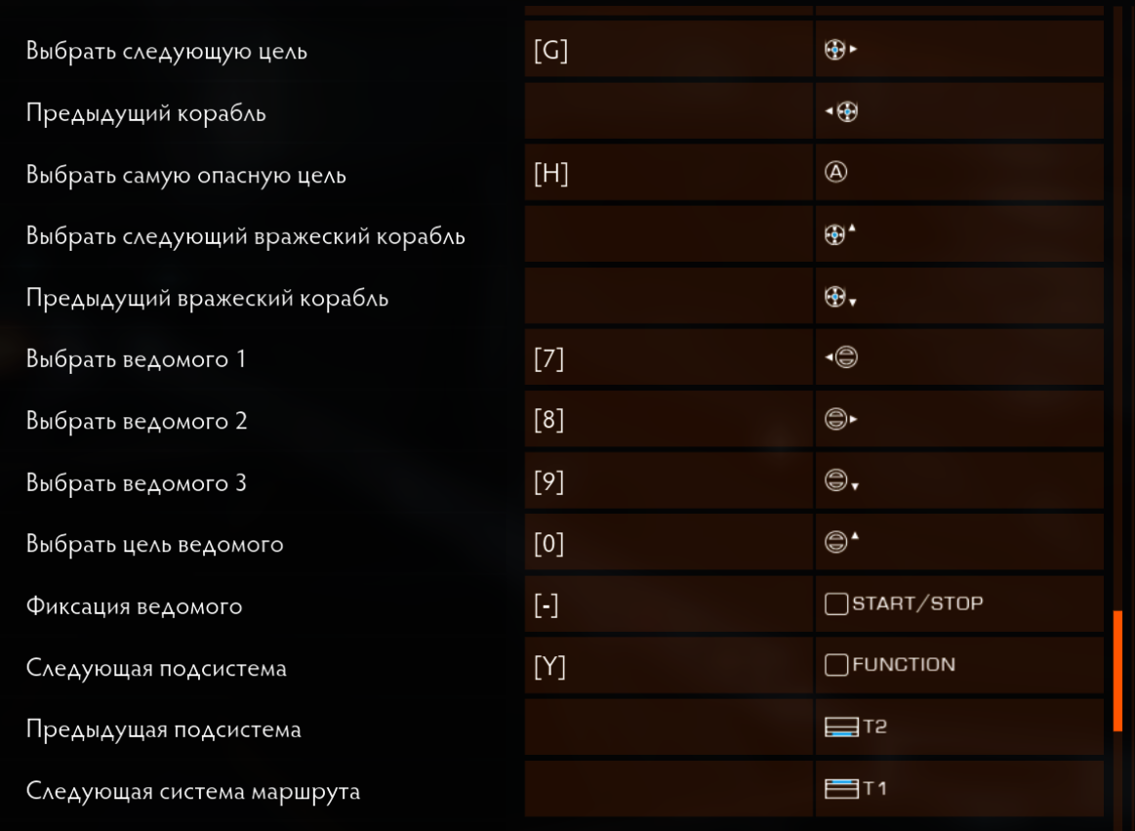1135x831 pixels.
Task: Click the orange vertical scrollbar thumb
Action: click(1117, 671)
